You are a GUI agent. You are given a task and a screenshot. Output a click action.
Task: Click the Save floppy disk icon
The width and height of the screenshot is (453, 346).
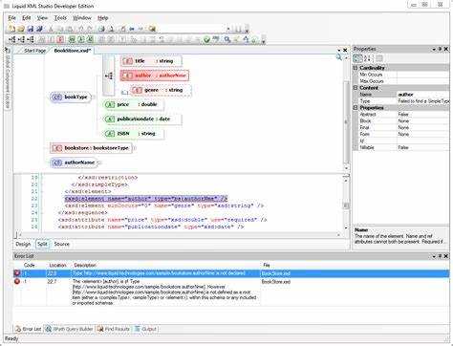click(x=31, y=29)
